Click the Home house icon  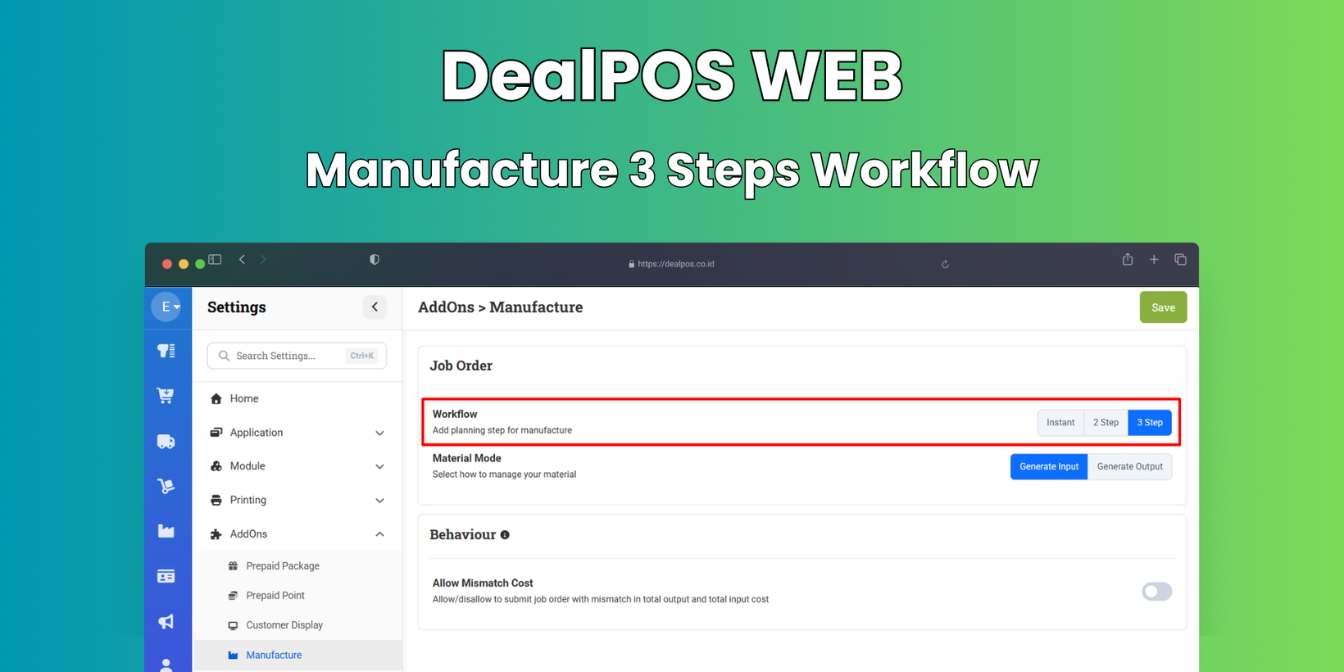(216, 398)
